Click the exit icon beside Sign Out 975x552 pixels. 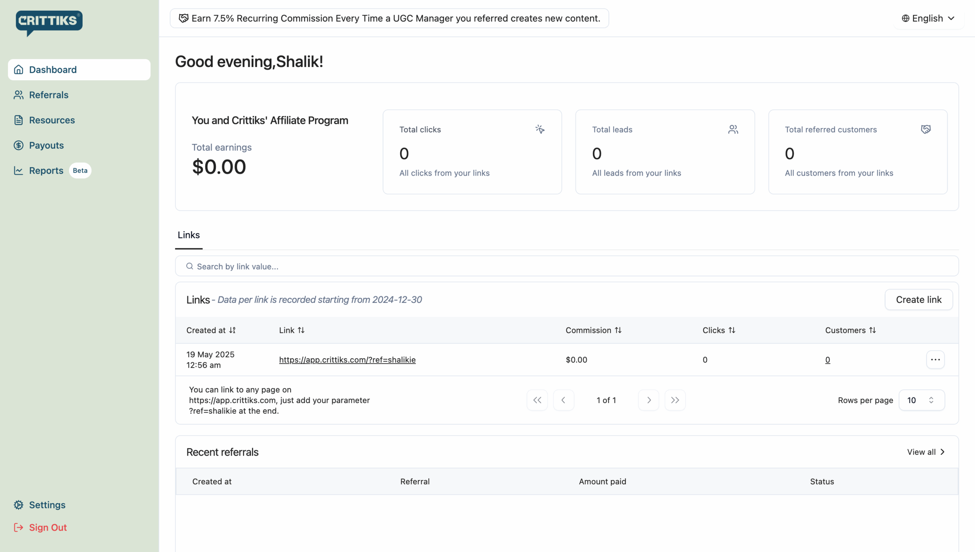point(19,528)
